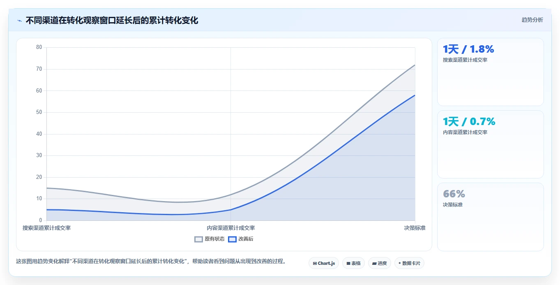Click the y-axis value 50

pyautogui.click(x=39, y=112)
